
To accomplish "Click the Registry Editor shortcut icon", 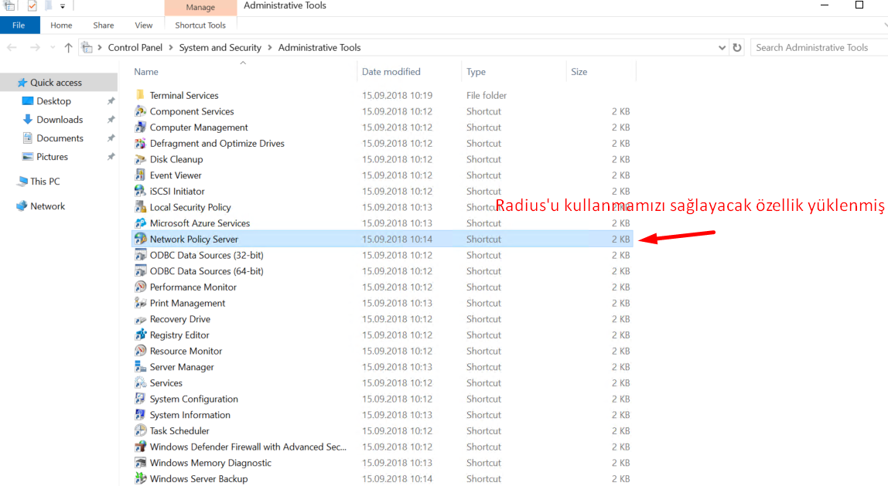I will coord(140,335).
